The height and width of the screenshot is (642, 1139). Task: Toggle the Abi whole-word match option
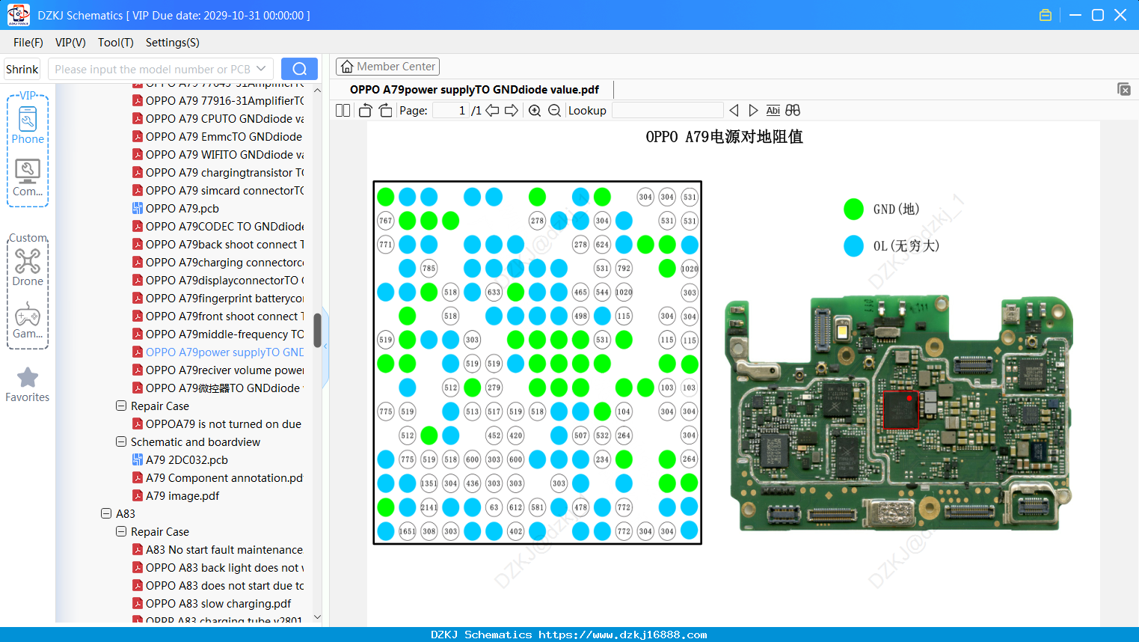click(x=773, y=111)
